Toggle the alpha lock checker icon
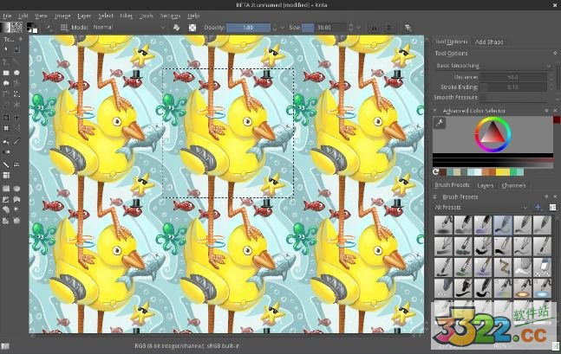 [x=192, y=27]
